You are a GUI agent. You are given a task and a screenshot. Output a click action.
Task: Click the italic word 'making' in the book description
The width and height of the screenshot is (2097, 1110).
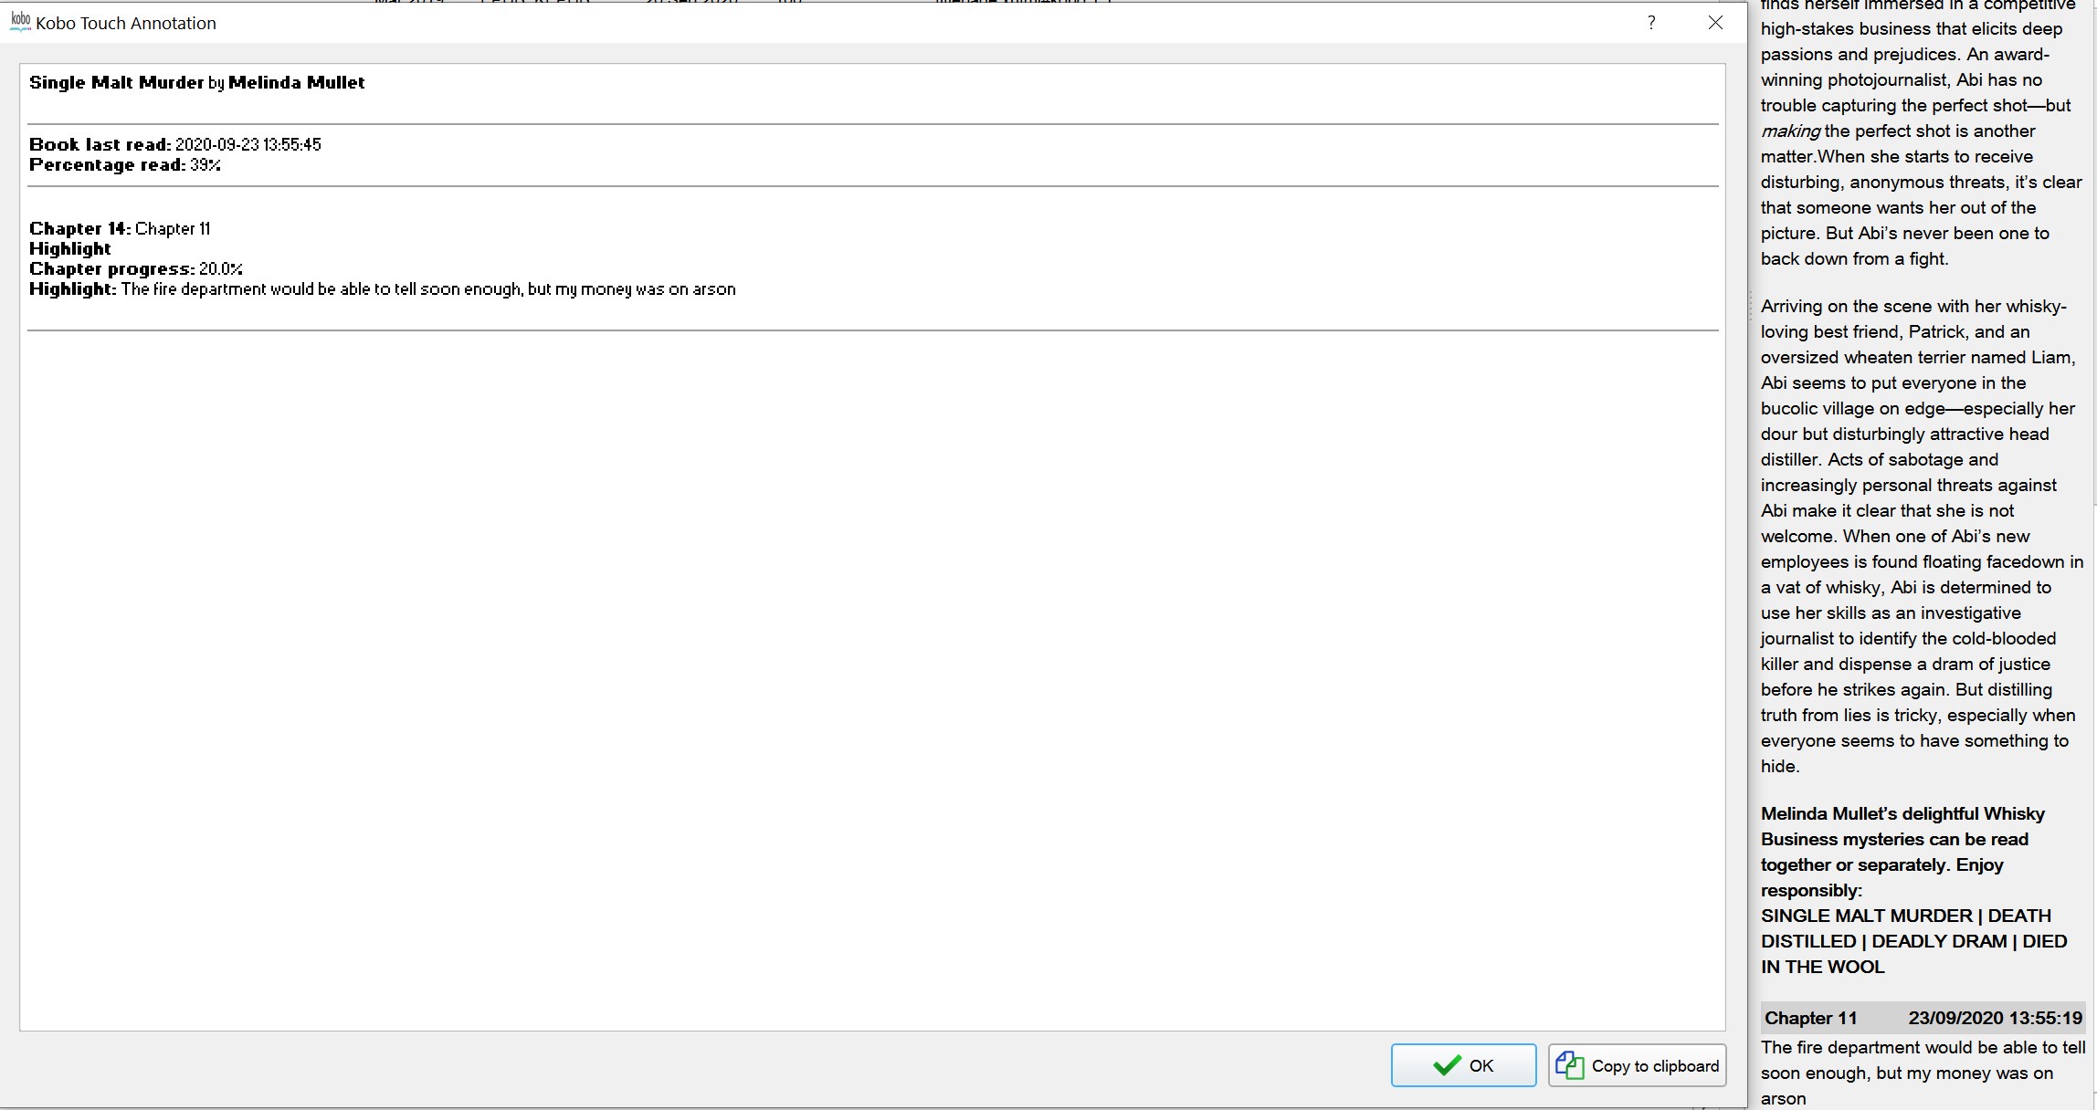click(x=1790, y=131)
